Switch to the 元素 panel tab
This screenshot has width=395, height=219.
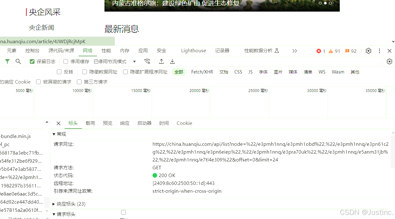(12, 51)
